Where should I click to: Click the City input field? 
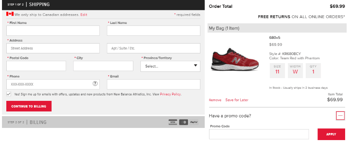103,66
